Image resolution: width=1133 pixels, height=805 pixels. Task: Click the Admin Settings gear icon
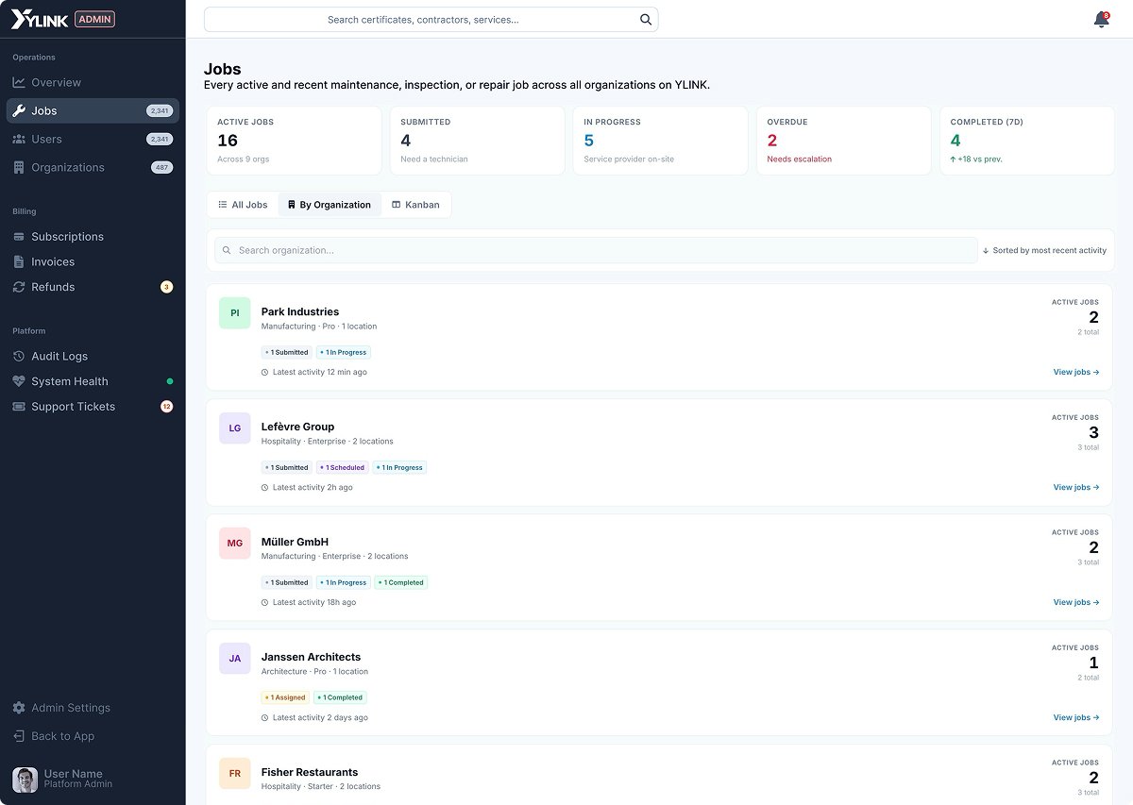point(19,708)
